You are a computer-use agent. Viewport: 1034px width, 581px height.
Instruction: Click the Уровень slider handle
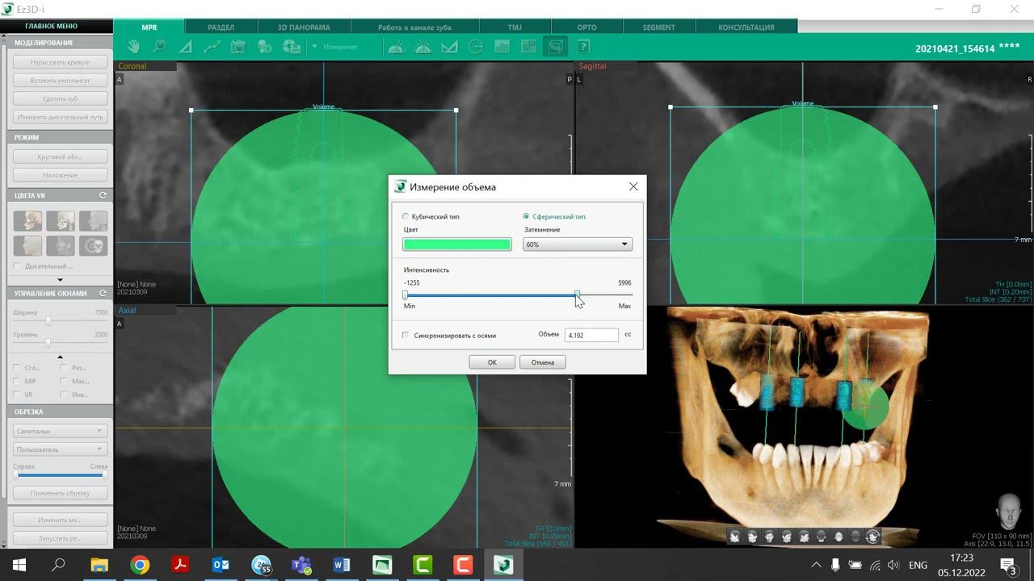pyautogui.click(x=48, y=342)
